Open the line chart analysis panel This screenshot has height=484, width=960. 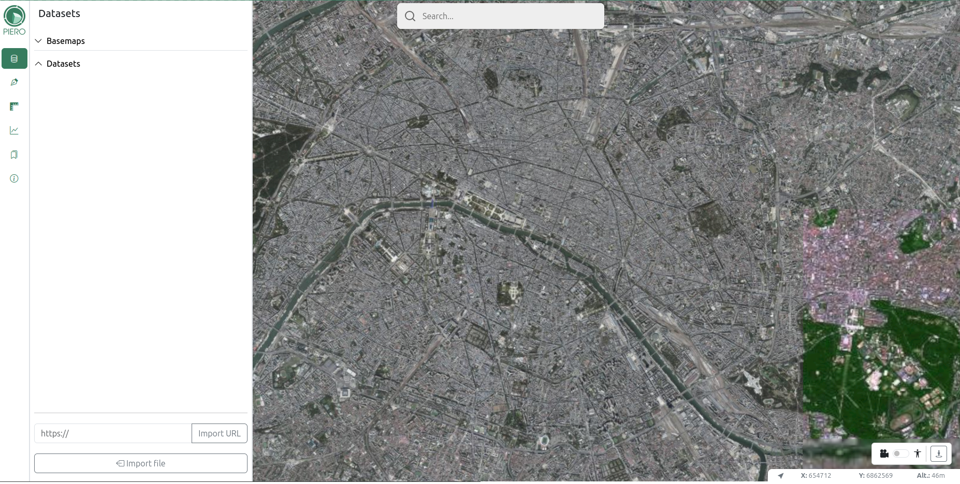(14, 130)
